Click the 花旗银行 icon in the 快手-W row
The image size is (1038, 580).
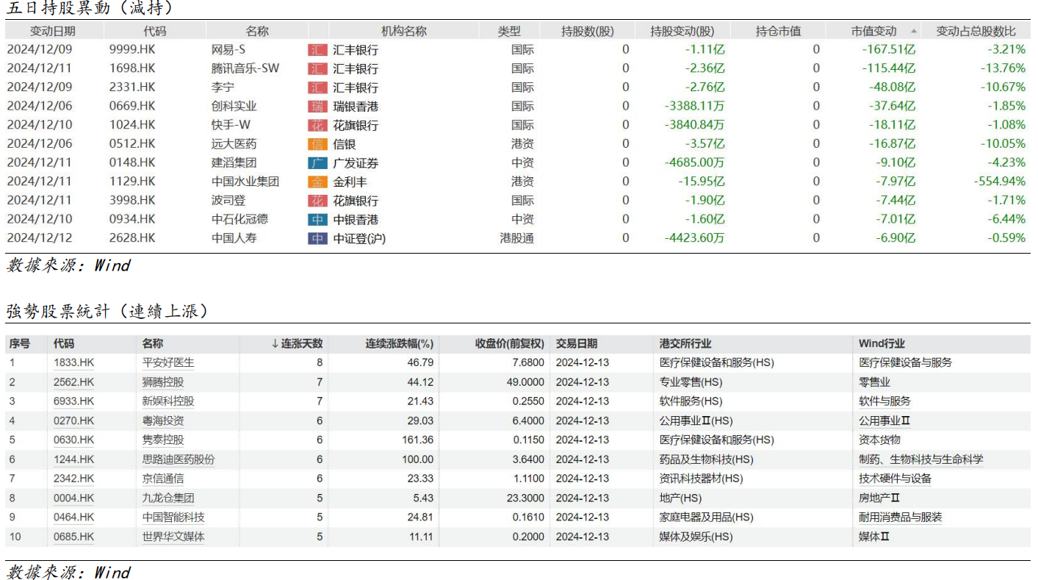(317, 125)
